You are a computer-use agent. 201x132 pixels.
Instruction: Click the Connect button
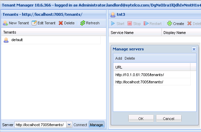tap(80, 125)
